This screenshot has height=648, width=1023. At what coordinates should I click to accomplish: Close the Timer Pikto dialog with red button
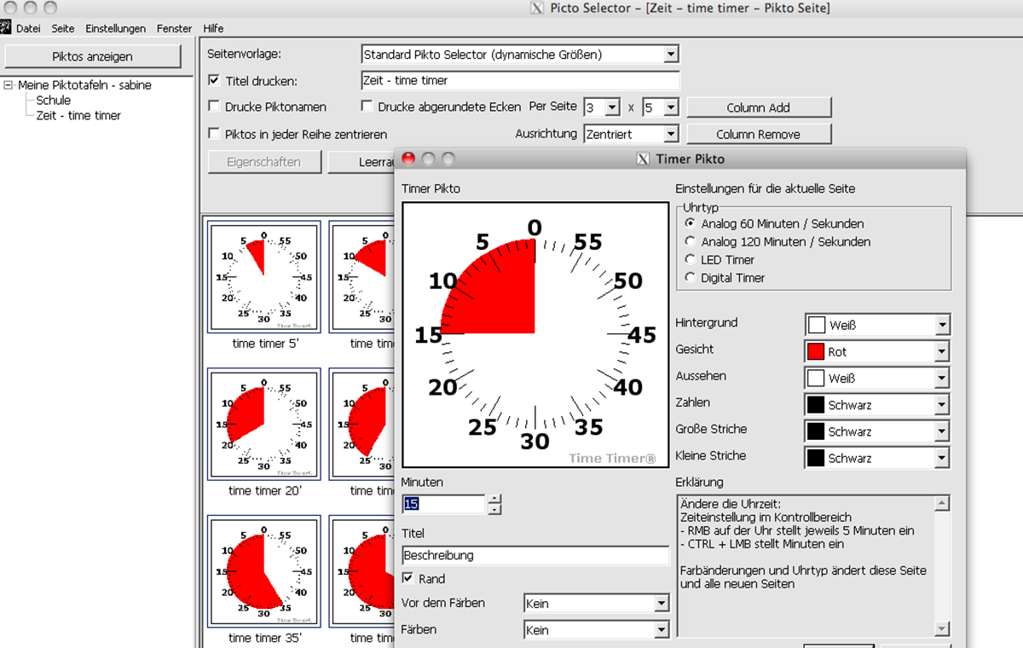pyautogui.click(x=408, y=159)
